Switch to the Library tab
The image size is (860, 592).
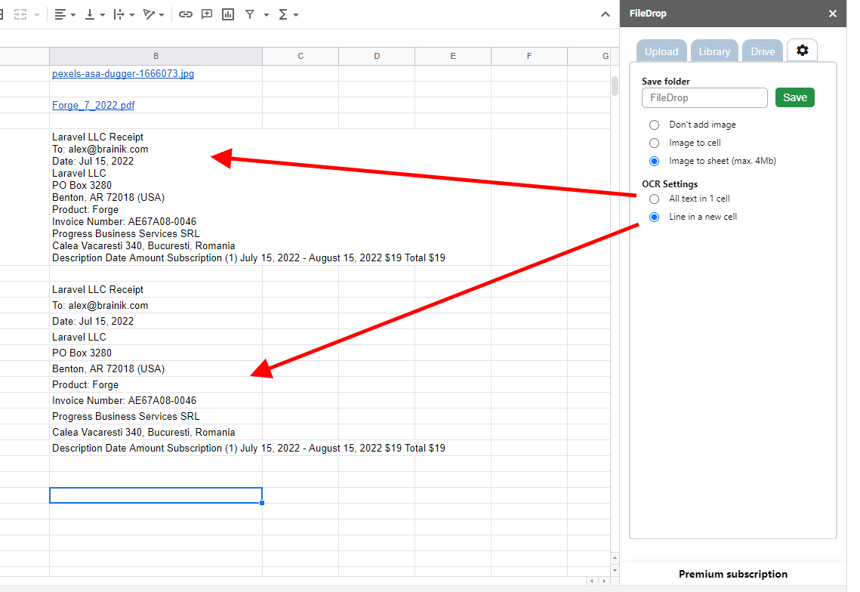(715, 51)
